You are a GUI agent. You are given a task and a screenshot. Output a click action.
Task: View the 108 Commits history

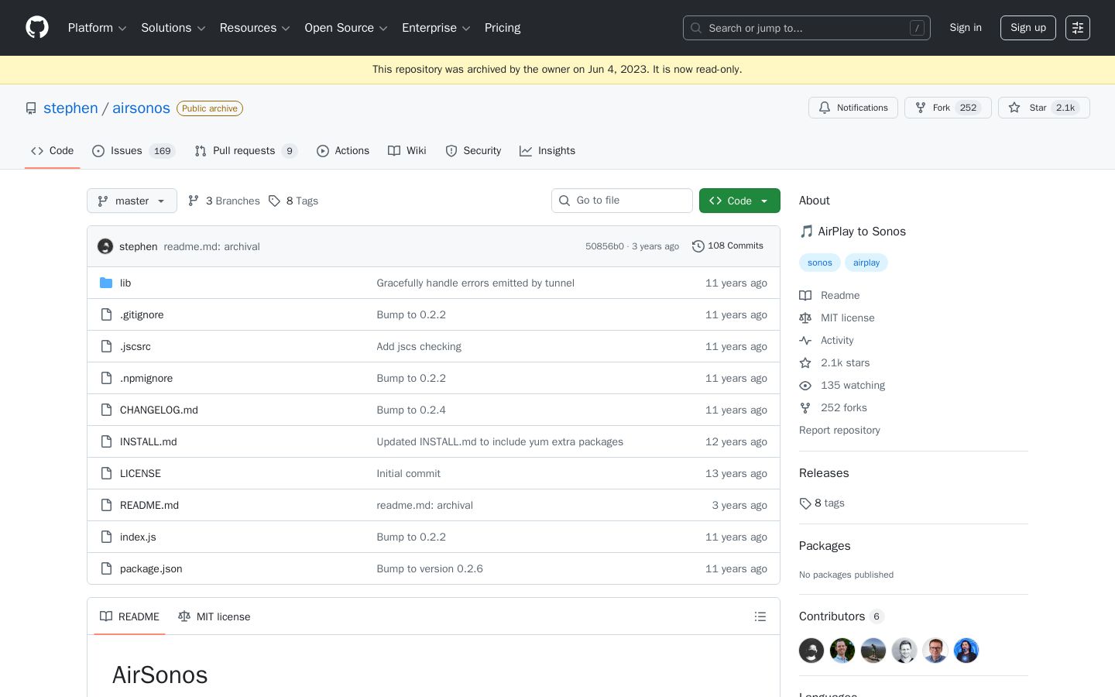(x=728, y=246)
